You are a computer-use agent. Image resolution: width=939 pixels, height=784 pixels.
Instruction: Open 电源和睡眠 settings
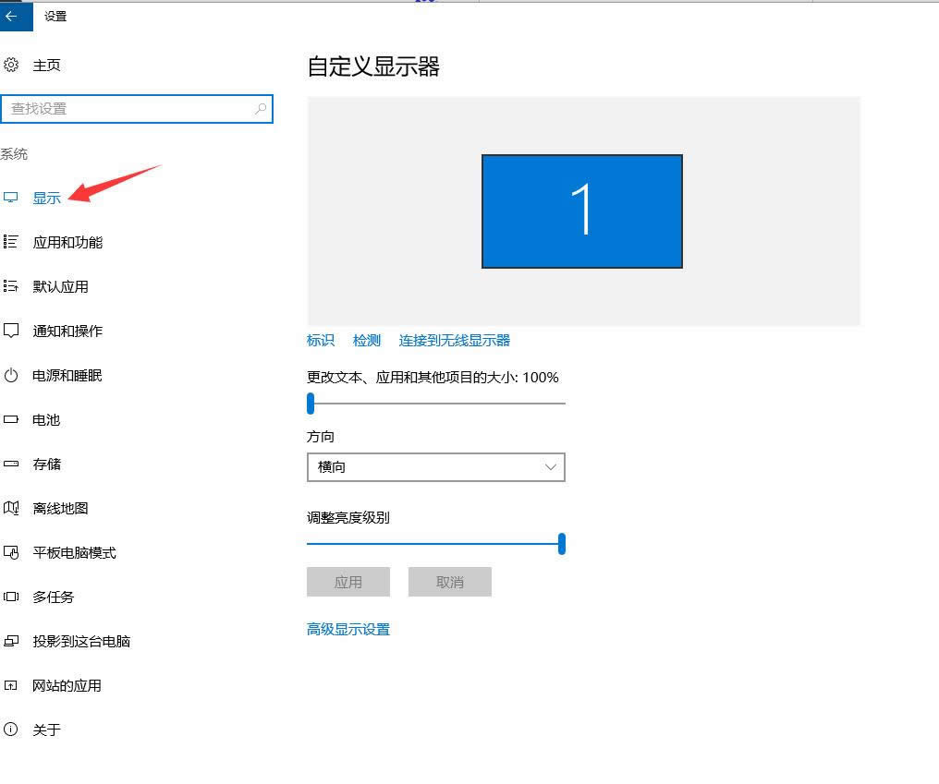[x=67, y=375]
